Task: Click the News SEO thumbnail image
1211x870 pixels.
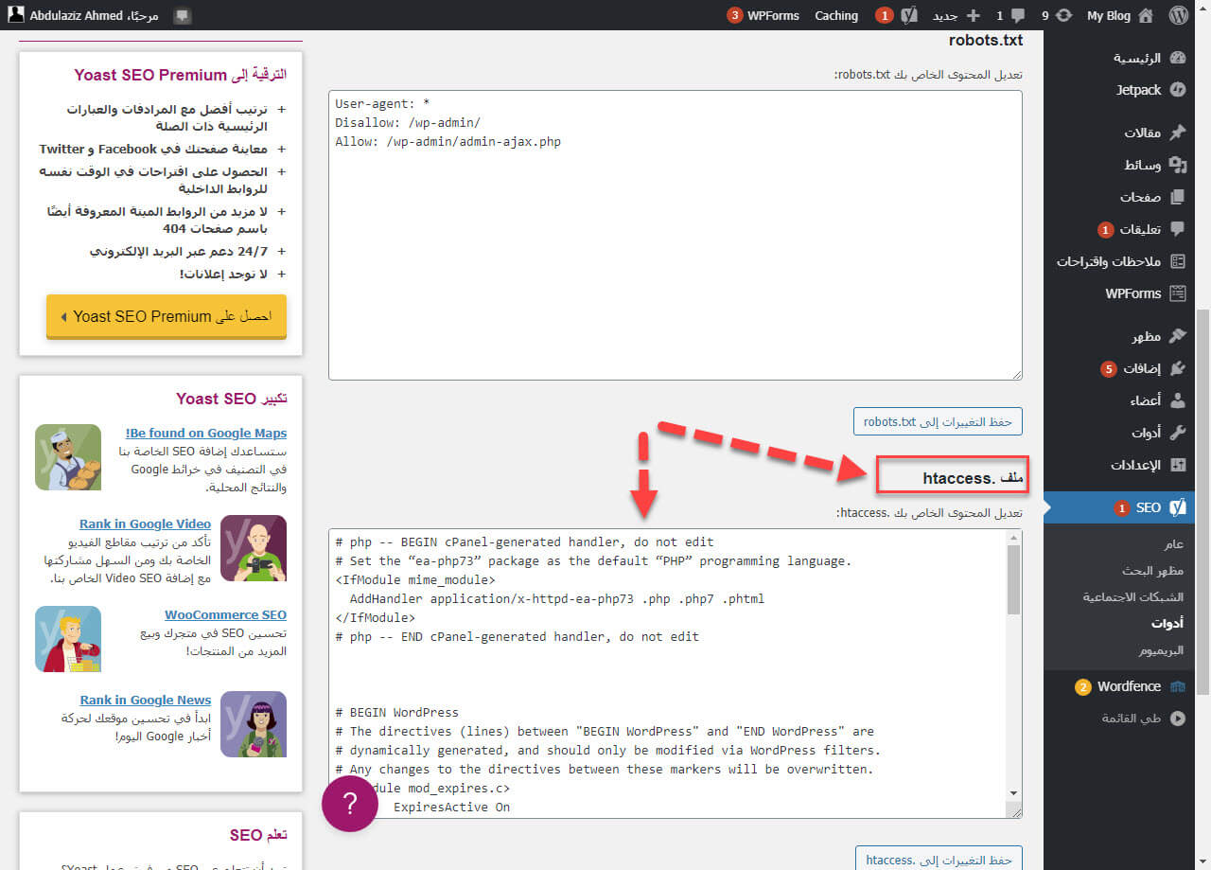Action: click(x=254, y=724)
